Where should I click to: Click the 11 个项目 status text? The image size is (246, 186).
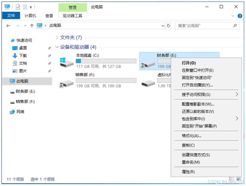[15, 179]
